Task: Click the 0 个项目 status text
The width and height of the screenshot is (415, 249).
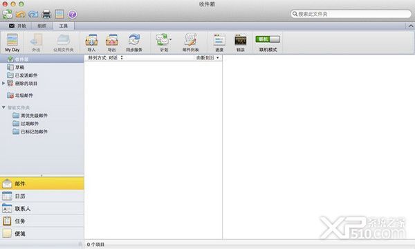Action: coord(95,244)
